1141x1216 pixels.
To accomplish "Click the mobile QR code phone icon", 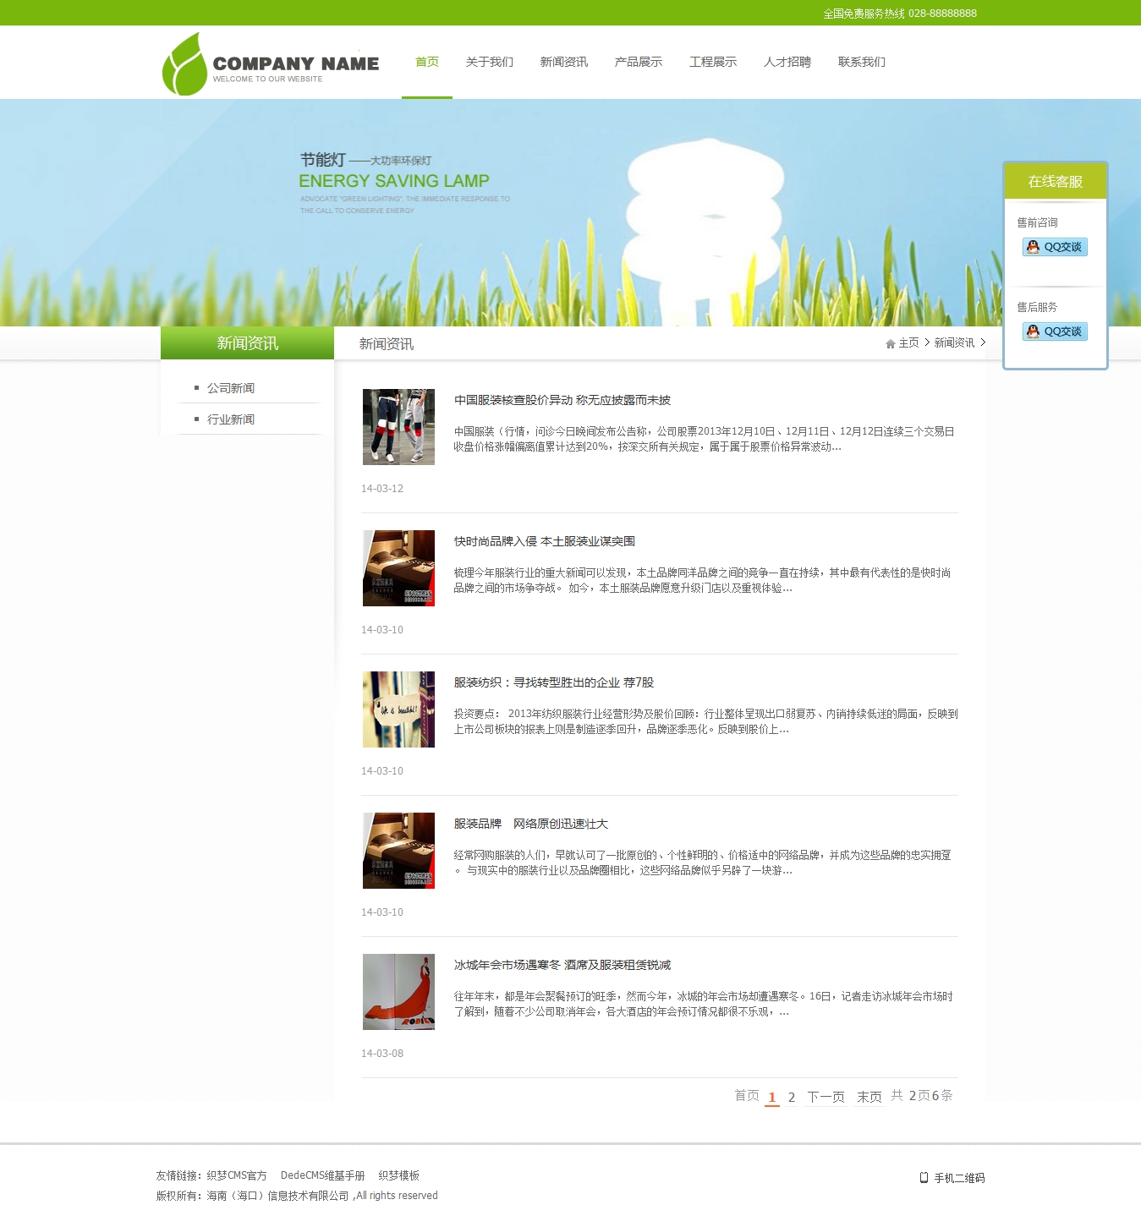I will (x=924, y=1177).
